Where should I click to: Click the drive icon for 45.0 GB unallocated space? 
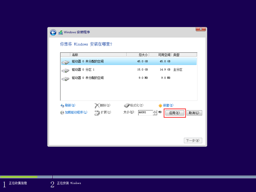point(66,62)
